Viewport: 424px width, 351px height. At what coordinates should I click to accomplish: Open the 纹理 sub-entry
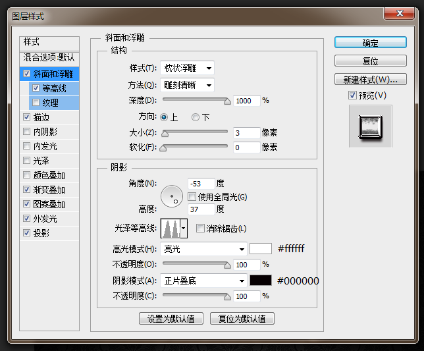pyautogui.click(x=54, y=103)
